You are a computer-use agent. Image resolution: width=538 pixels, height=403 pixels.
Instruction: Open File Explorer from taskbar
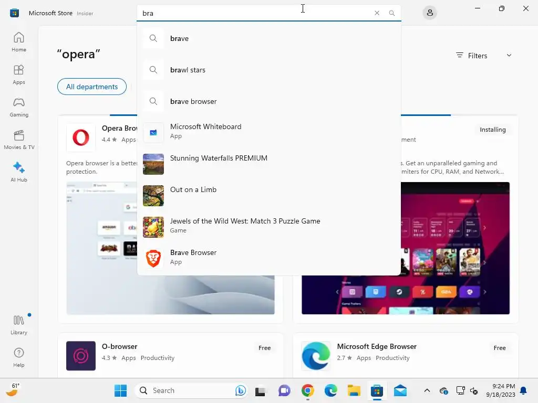354,390
